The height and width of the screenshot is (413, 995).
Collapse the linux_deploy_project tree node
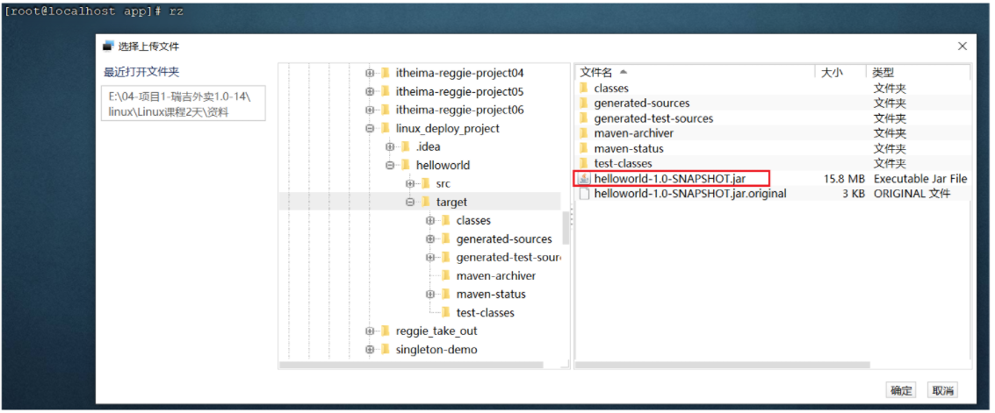(x=370, y=129)
